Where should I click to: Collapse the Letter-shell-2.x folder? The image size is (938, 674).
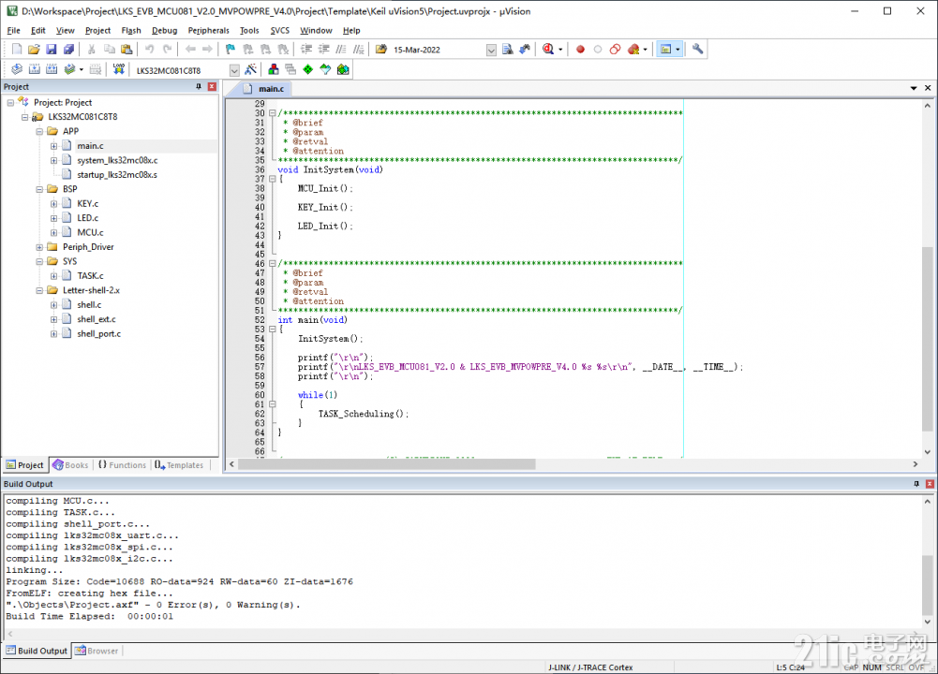(39, 290)
